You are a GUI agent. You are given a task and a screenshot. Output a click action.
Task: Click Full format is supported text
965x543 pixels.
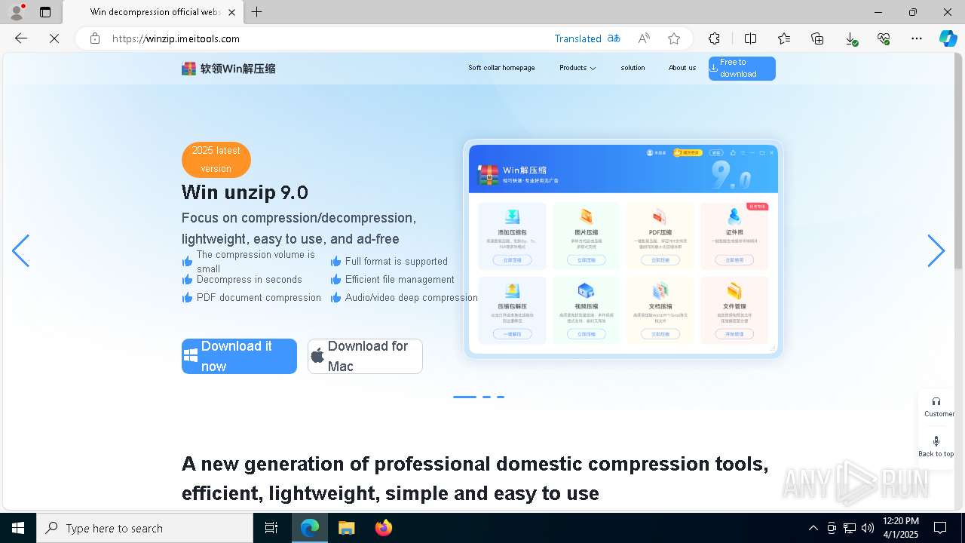[x=397, y=261]
